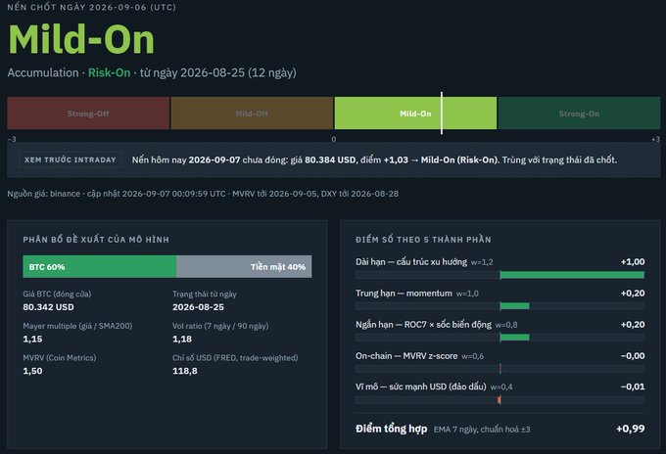The height and width of the screenshot is (454, 666).
Task: Click the intraday price 80.384 USD text
Action: 330,159
